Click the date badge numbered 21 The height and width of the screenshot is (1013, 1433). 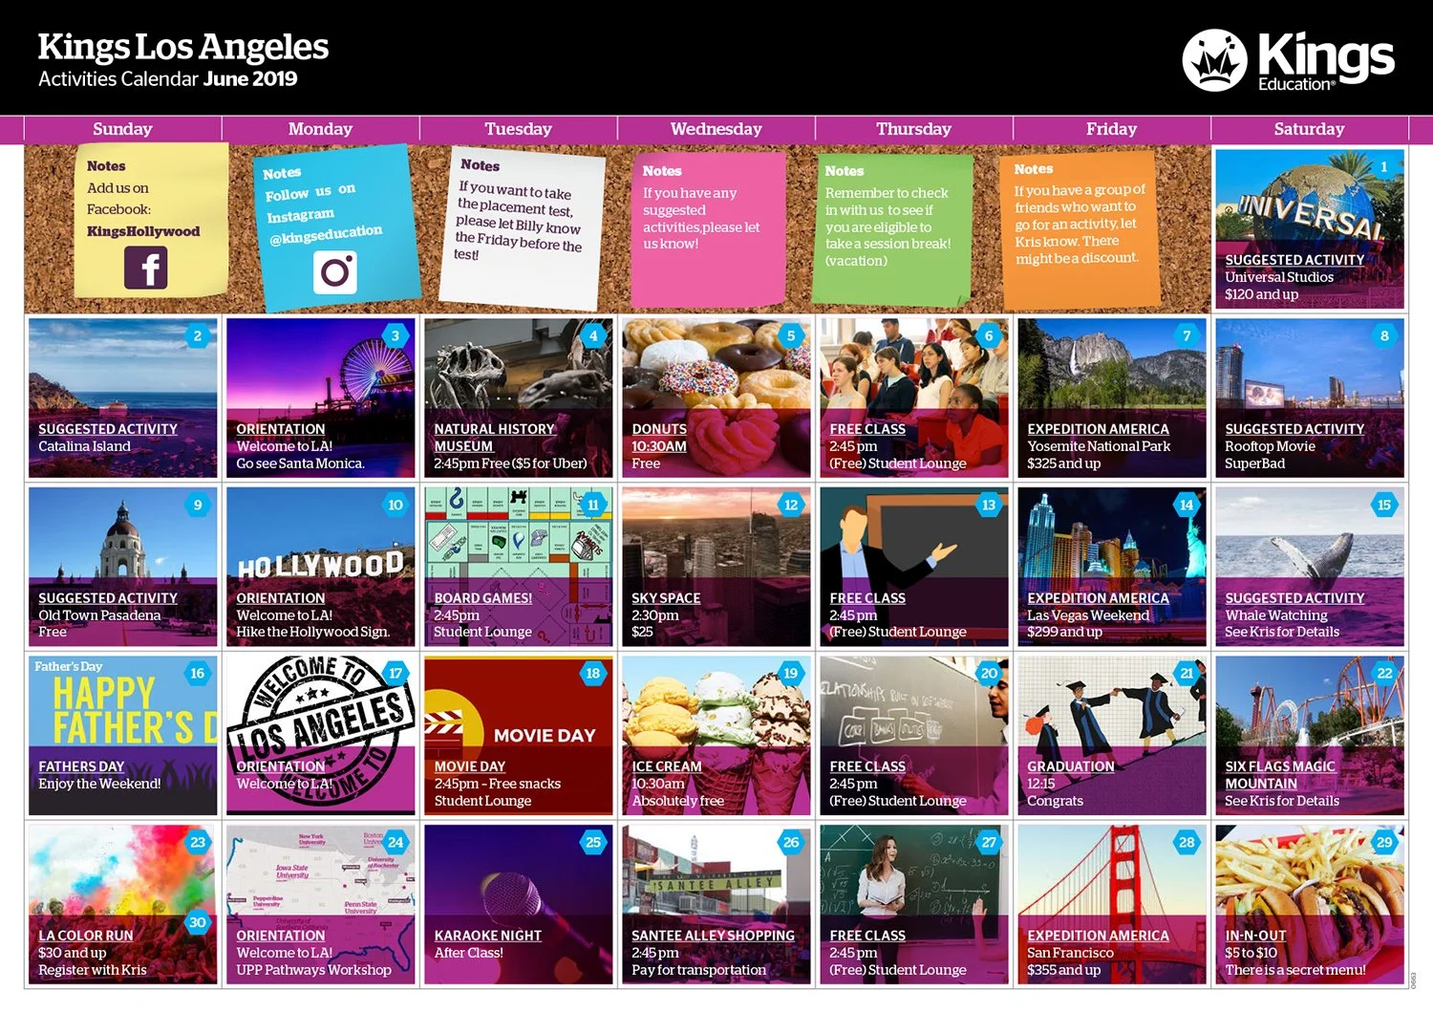click(1187, 673)
